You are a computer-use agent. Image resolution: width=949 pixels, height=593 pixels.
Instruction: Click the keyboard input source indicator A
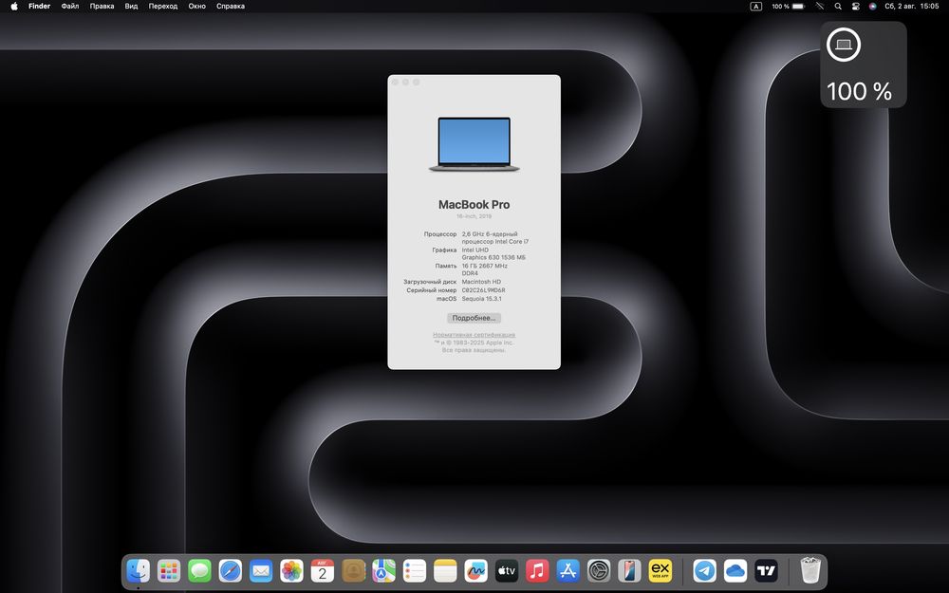click(756, 6)
